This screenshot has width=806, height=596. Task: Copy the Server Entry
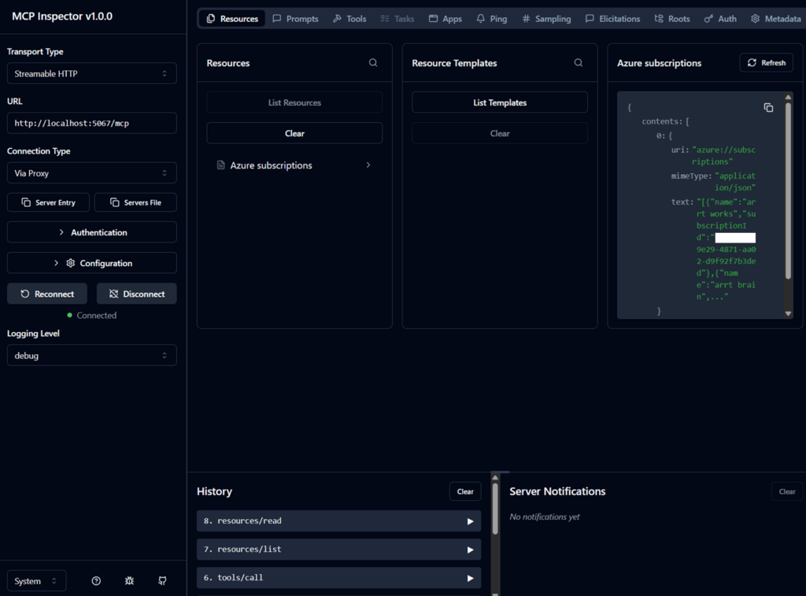click(x=48, y=202)
